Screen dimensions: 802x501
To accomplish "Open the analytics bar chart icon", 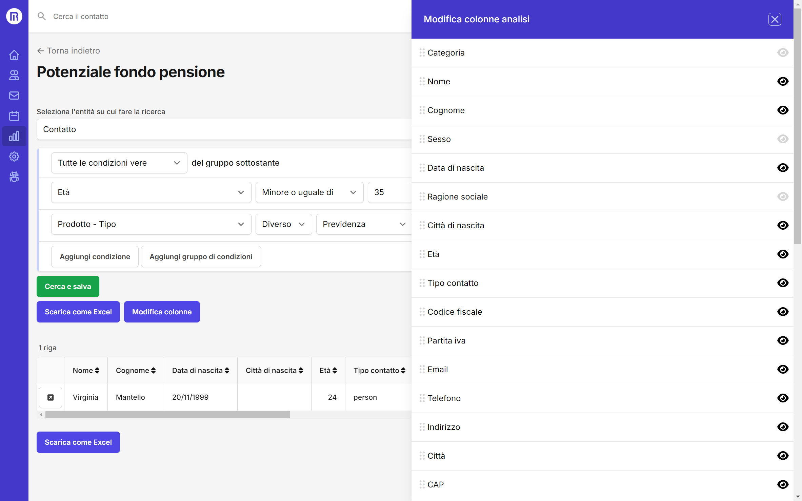I will click(14, 136).
